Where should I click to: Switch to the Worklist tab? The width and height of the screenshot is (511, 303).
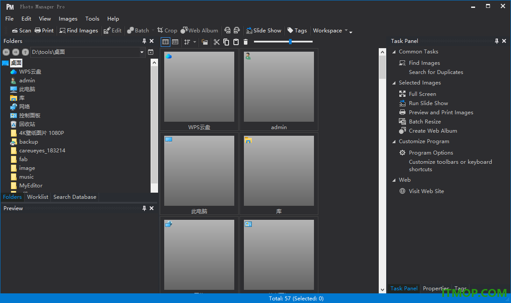pyautogui.click(x=38, y=197)
